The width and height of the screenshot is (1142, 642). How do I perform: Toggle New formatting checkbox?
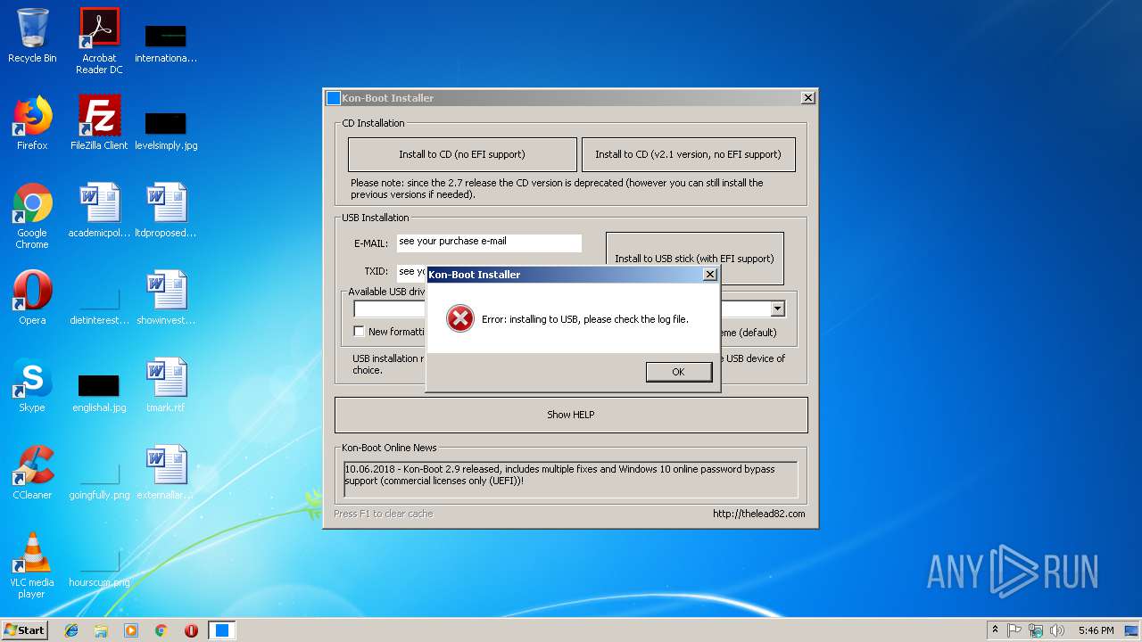pyautogui.click(x=359, y=332)
